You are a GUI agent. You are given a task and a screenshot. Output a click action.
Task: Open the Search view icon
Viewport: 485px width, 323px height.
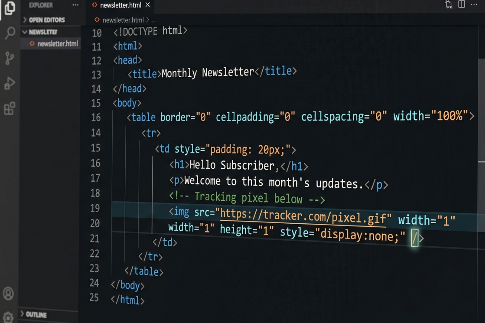click(10, 33)
